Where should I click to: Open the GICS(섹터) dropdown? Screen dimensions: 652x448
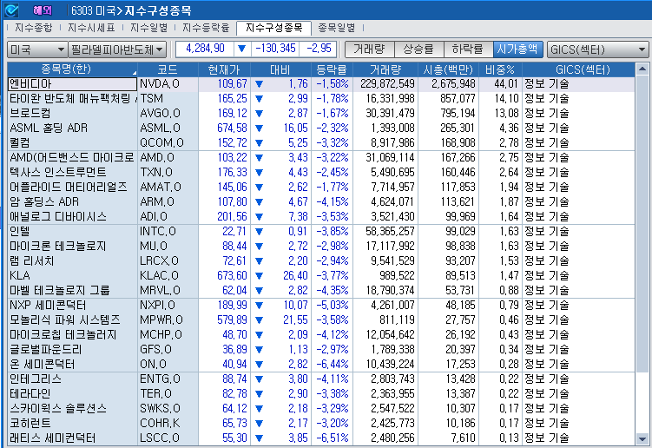point(597,49)
